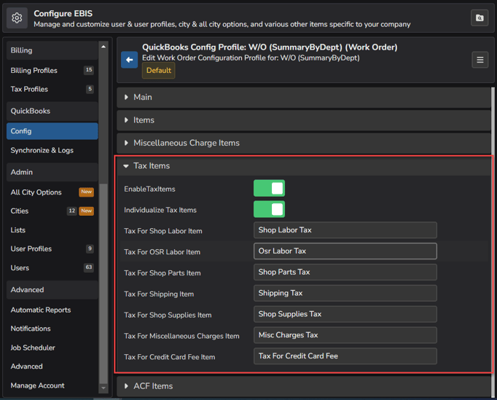Click the Default badge button
The width and height of the screenshot is (497, 400).
point(158,71)
